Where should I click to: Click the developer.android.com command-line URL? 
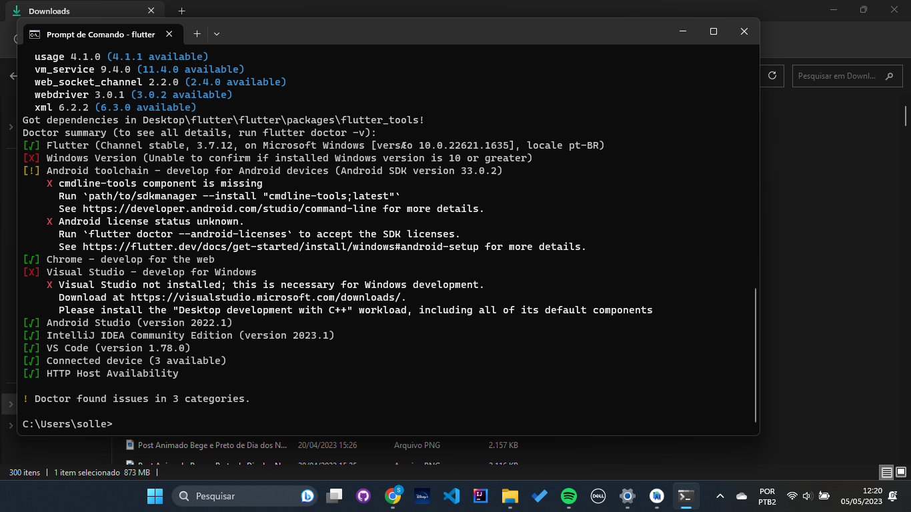point(229,209)
